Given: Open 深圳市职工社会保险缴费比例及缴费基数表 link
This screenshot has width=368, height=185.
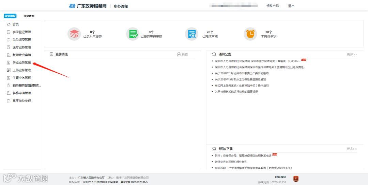Looking at the screenshot, I should pos(254,168).
